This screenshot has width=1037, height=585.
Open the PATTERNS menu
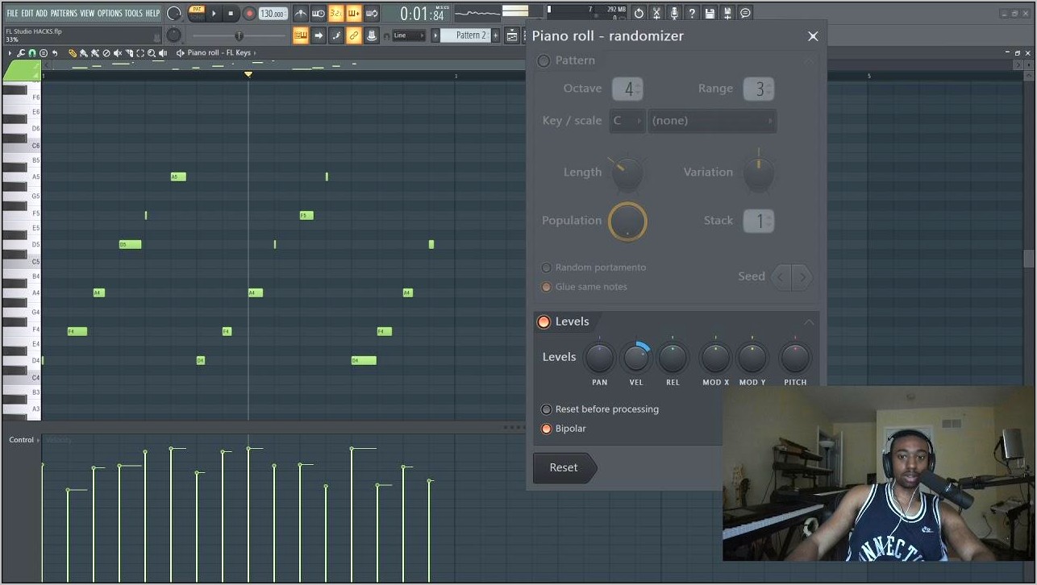tap(64, 13)
